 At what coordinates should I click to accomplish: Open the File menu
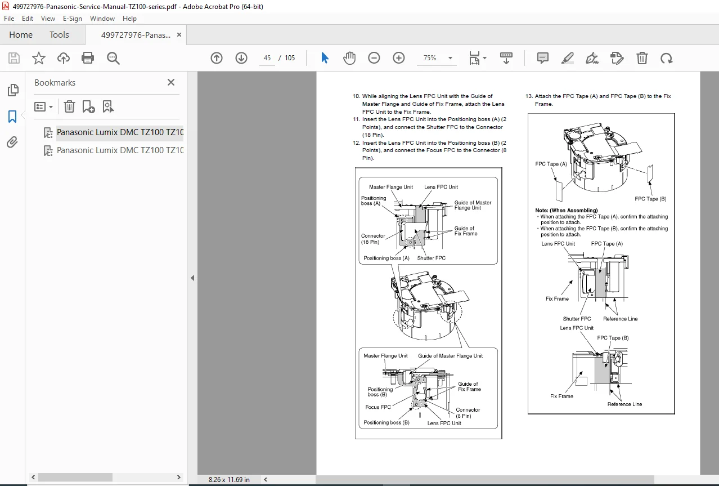click(x=9, y=19)
